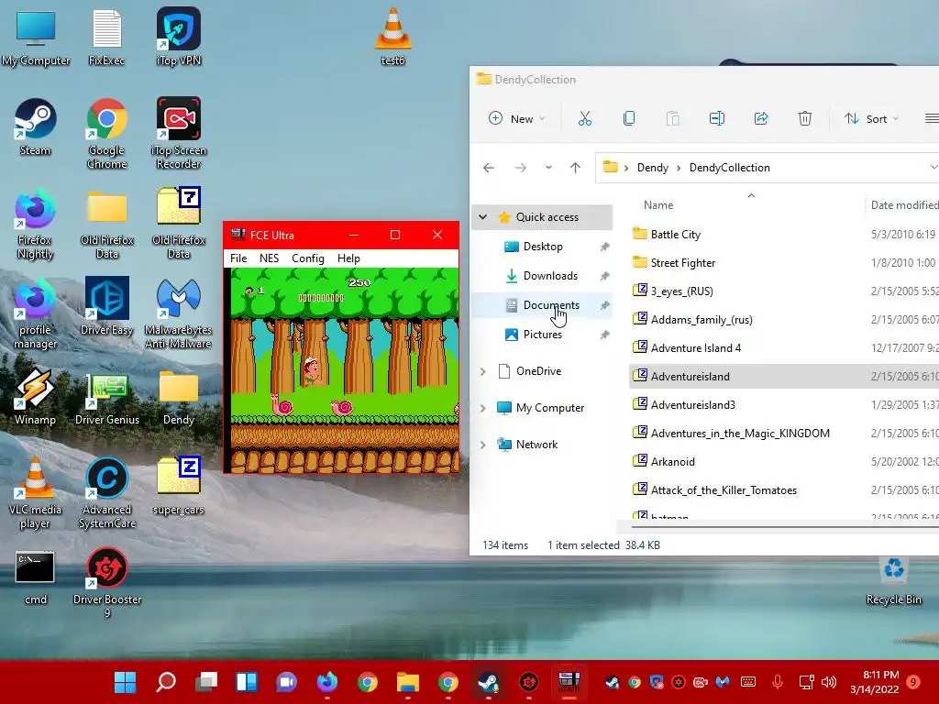Open the New dropdown in Explorer
939x704 pixels.
(x=517, y=118)
